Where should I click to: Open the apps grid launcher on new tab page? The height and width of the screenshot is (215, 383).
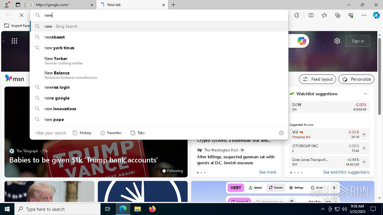point(14,41)
